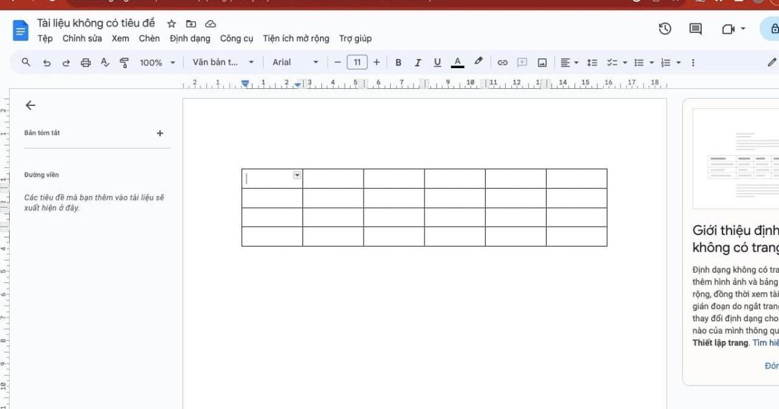Select the insert image icon
Image resolution: width=779 pixels, height=409 pixels.
pyautogui.click(x=541, y=62)
